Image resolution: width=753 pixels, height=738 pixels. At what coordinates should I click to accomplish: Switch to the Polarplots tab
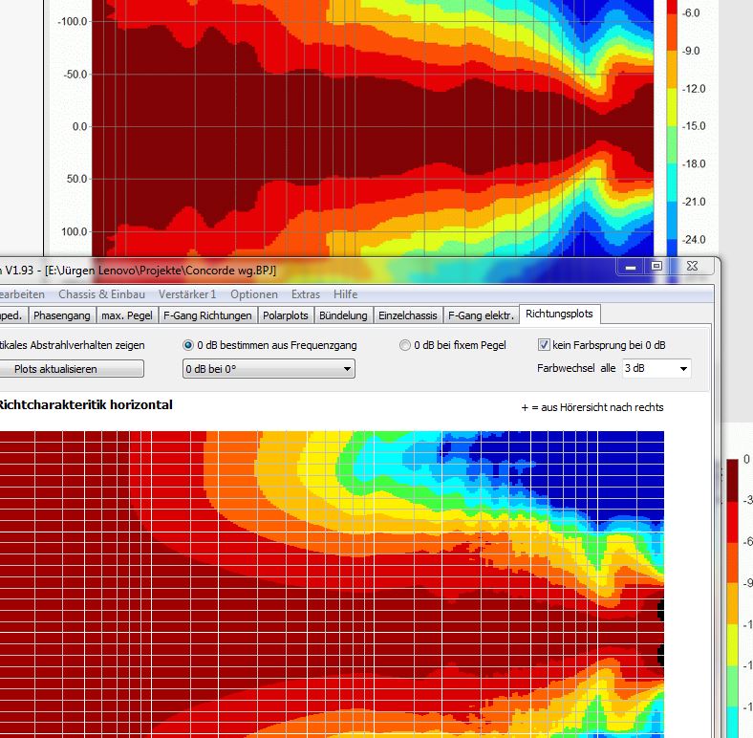click(286, 315)
